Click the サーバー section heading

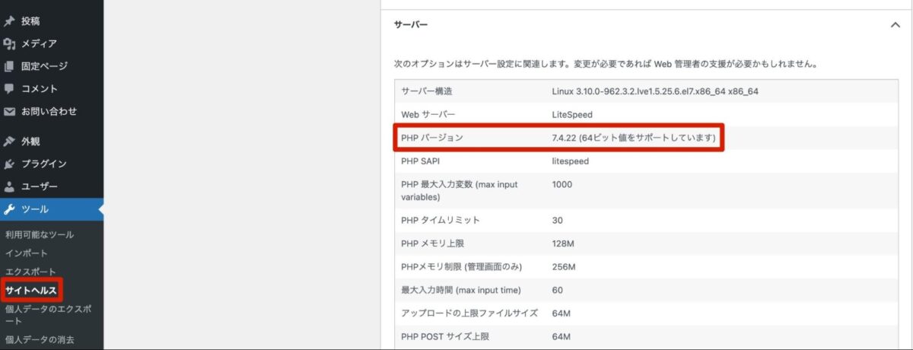click(411, 25)
